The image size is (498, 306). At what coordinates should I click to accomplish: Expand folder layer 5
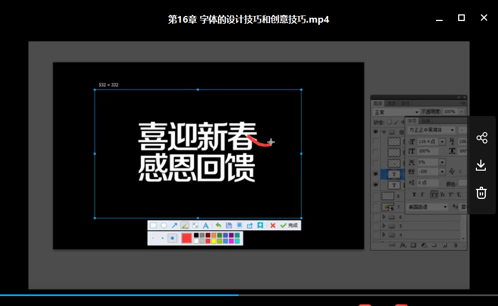point(384,226)
